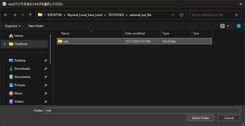The image size is (245, 126).
Task: Click the File folder type cell
Action: (169, 41)
